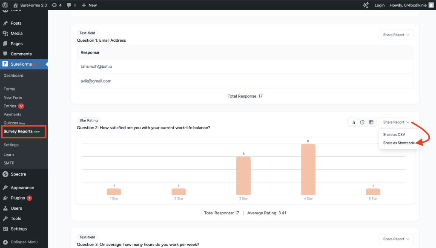Click the user avatar next to Howdy
The width and height of the screenshot is (436, 248).
(431, 5)
